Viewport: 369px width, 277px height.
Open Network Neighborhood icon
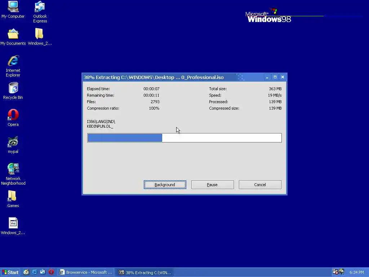[13, 174]
